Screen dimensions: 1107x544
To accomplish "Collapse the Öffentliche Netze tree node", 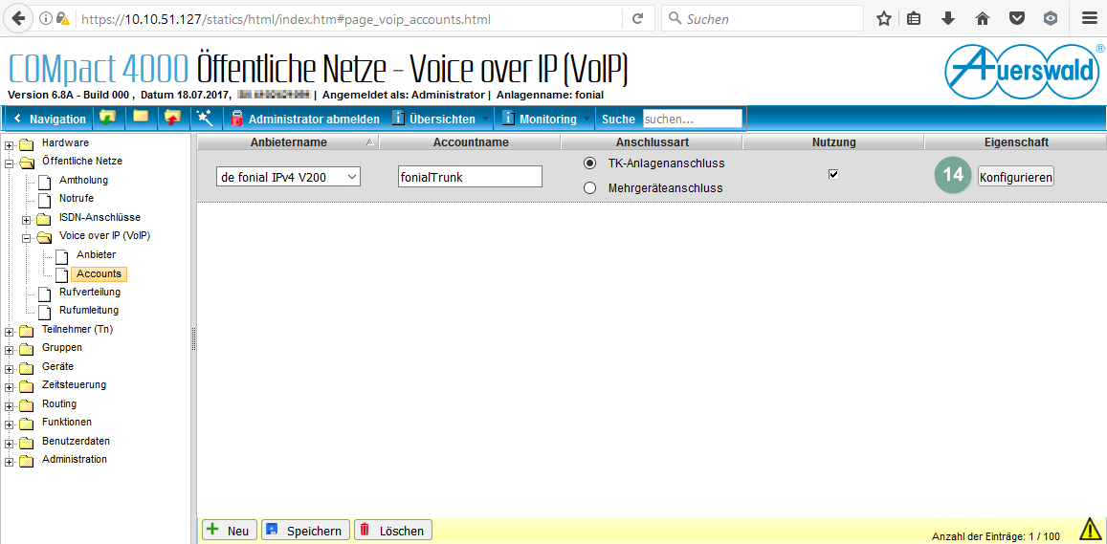I will [10, 164].
